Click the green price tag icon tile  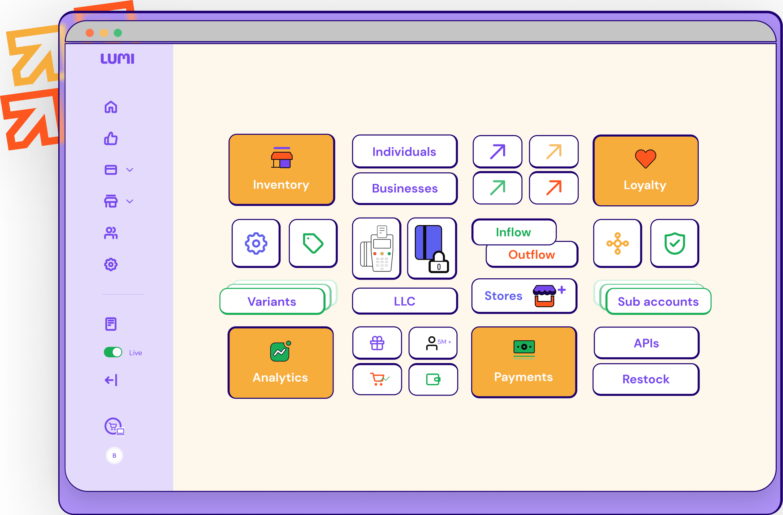pyautogui.click(x=312, y=243)
